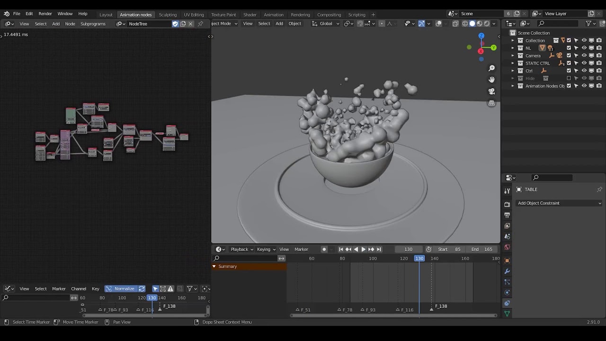Hide the Ctrl collection with eye icon
The height and width of the screenshot is (341, 606).
pyautogui.click(x=584, y=71)
